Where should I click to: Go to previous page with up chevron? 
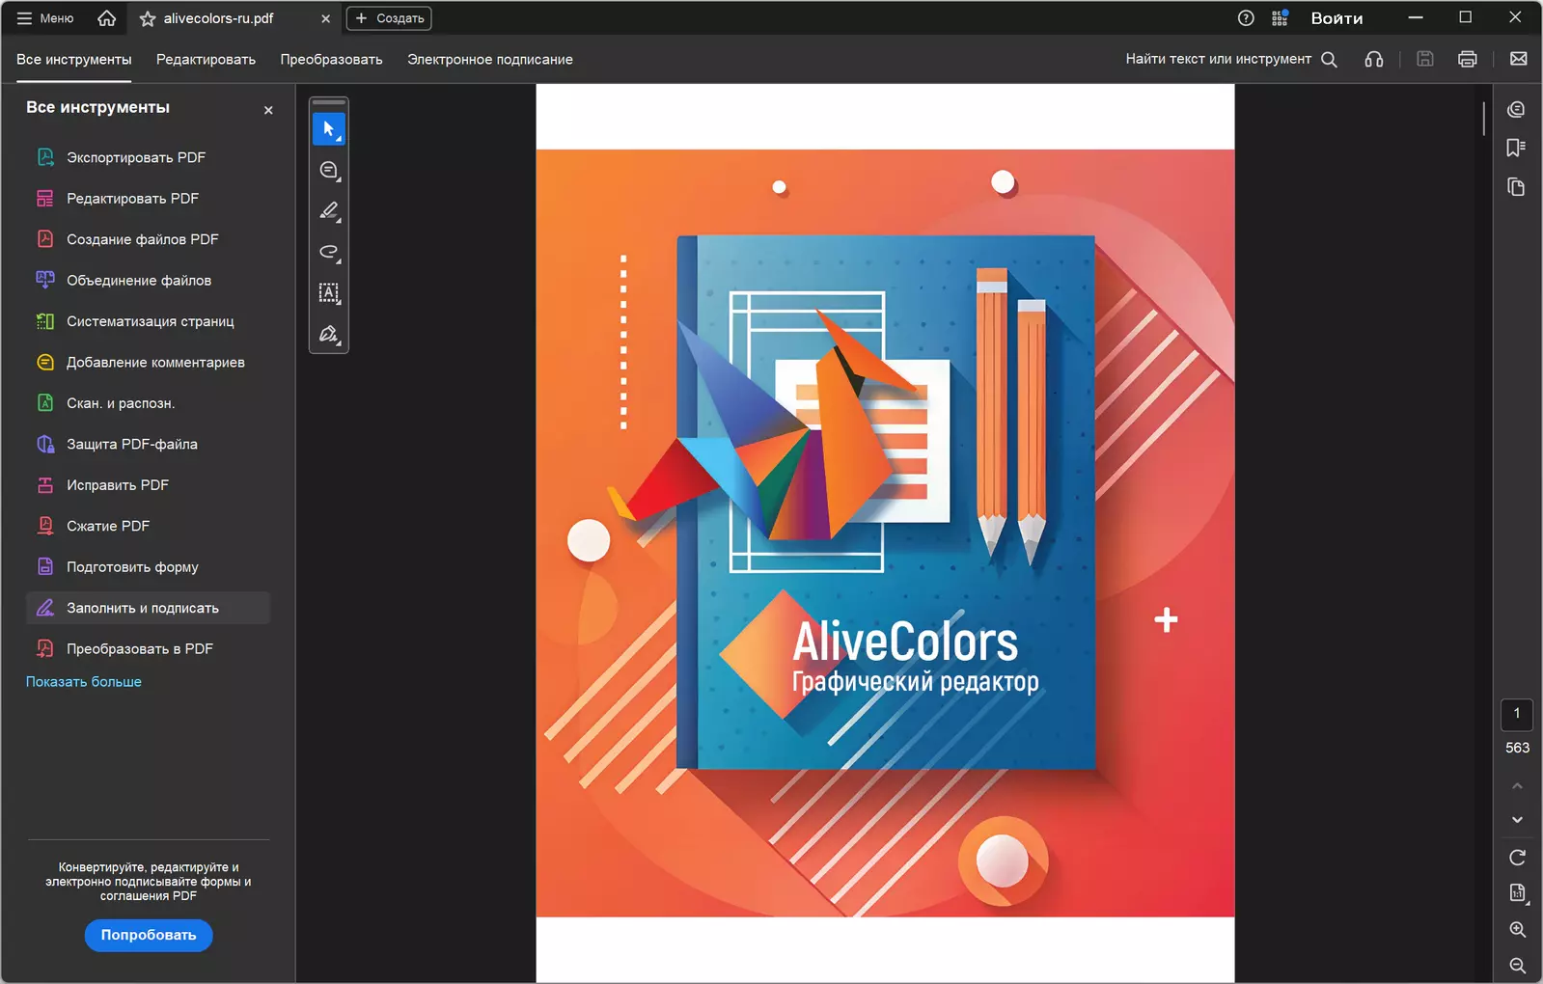1517,786
